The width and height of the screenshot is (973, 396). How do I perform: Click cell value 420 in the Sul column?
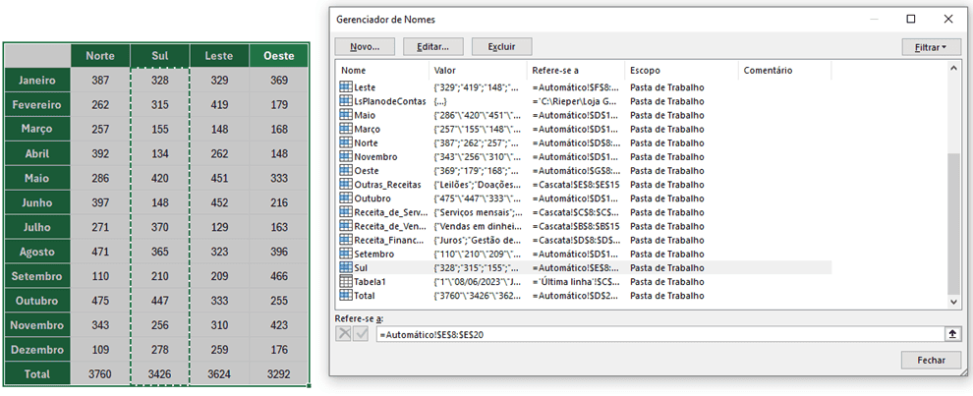coord(160,178)
